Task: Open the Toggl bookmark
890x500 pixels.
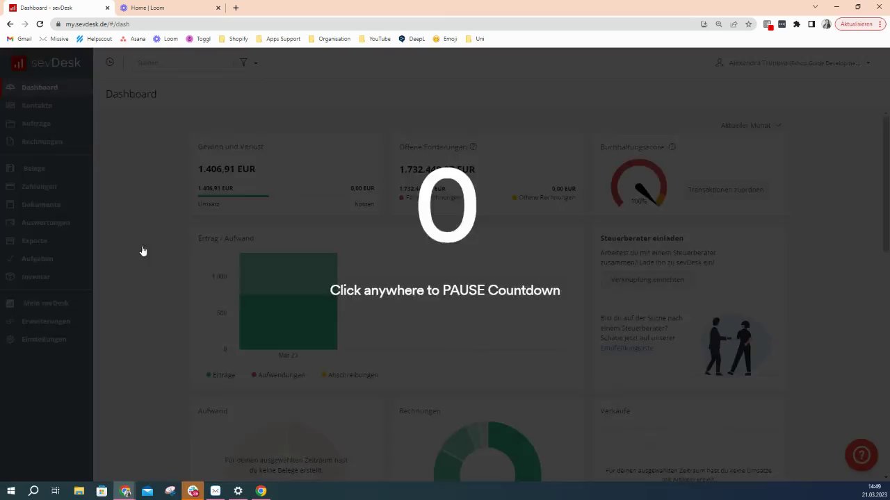Action: click(x=198, y=39)
